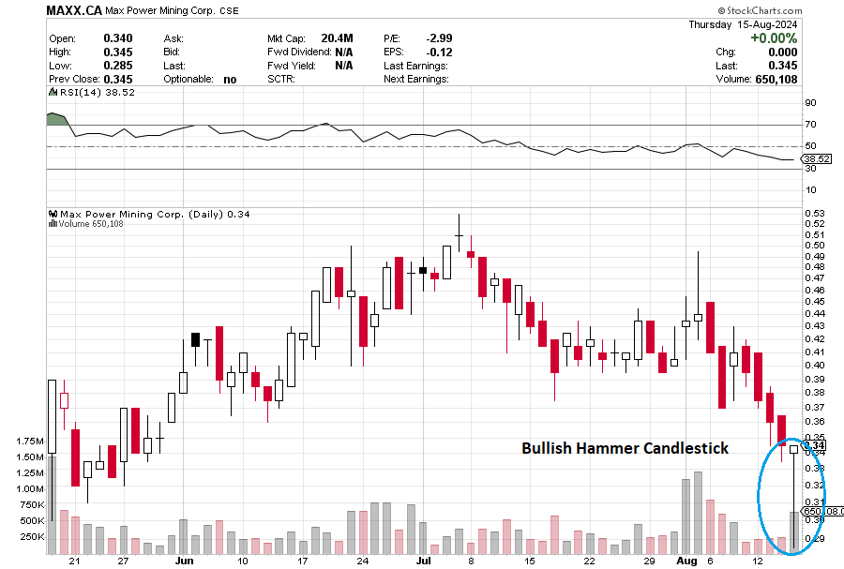Click the green +0.00% change percentage

[x=774, y=38]
